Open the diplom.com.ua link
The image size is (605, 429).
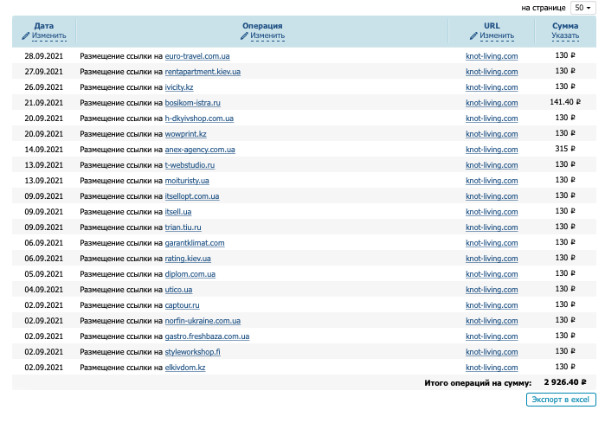point(190,274)
